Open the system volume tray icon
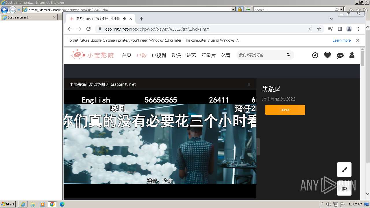Image resolution: width=370 pixels, height=208 pixels. pos(328,204)
